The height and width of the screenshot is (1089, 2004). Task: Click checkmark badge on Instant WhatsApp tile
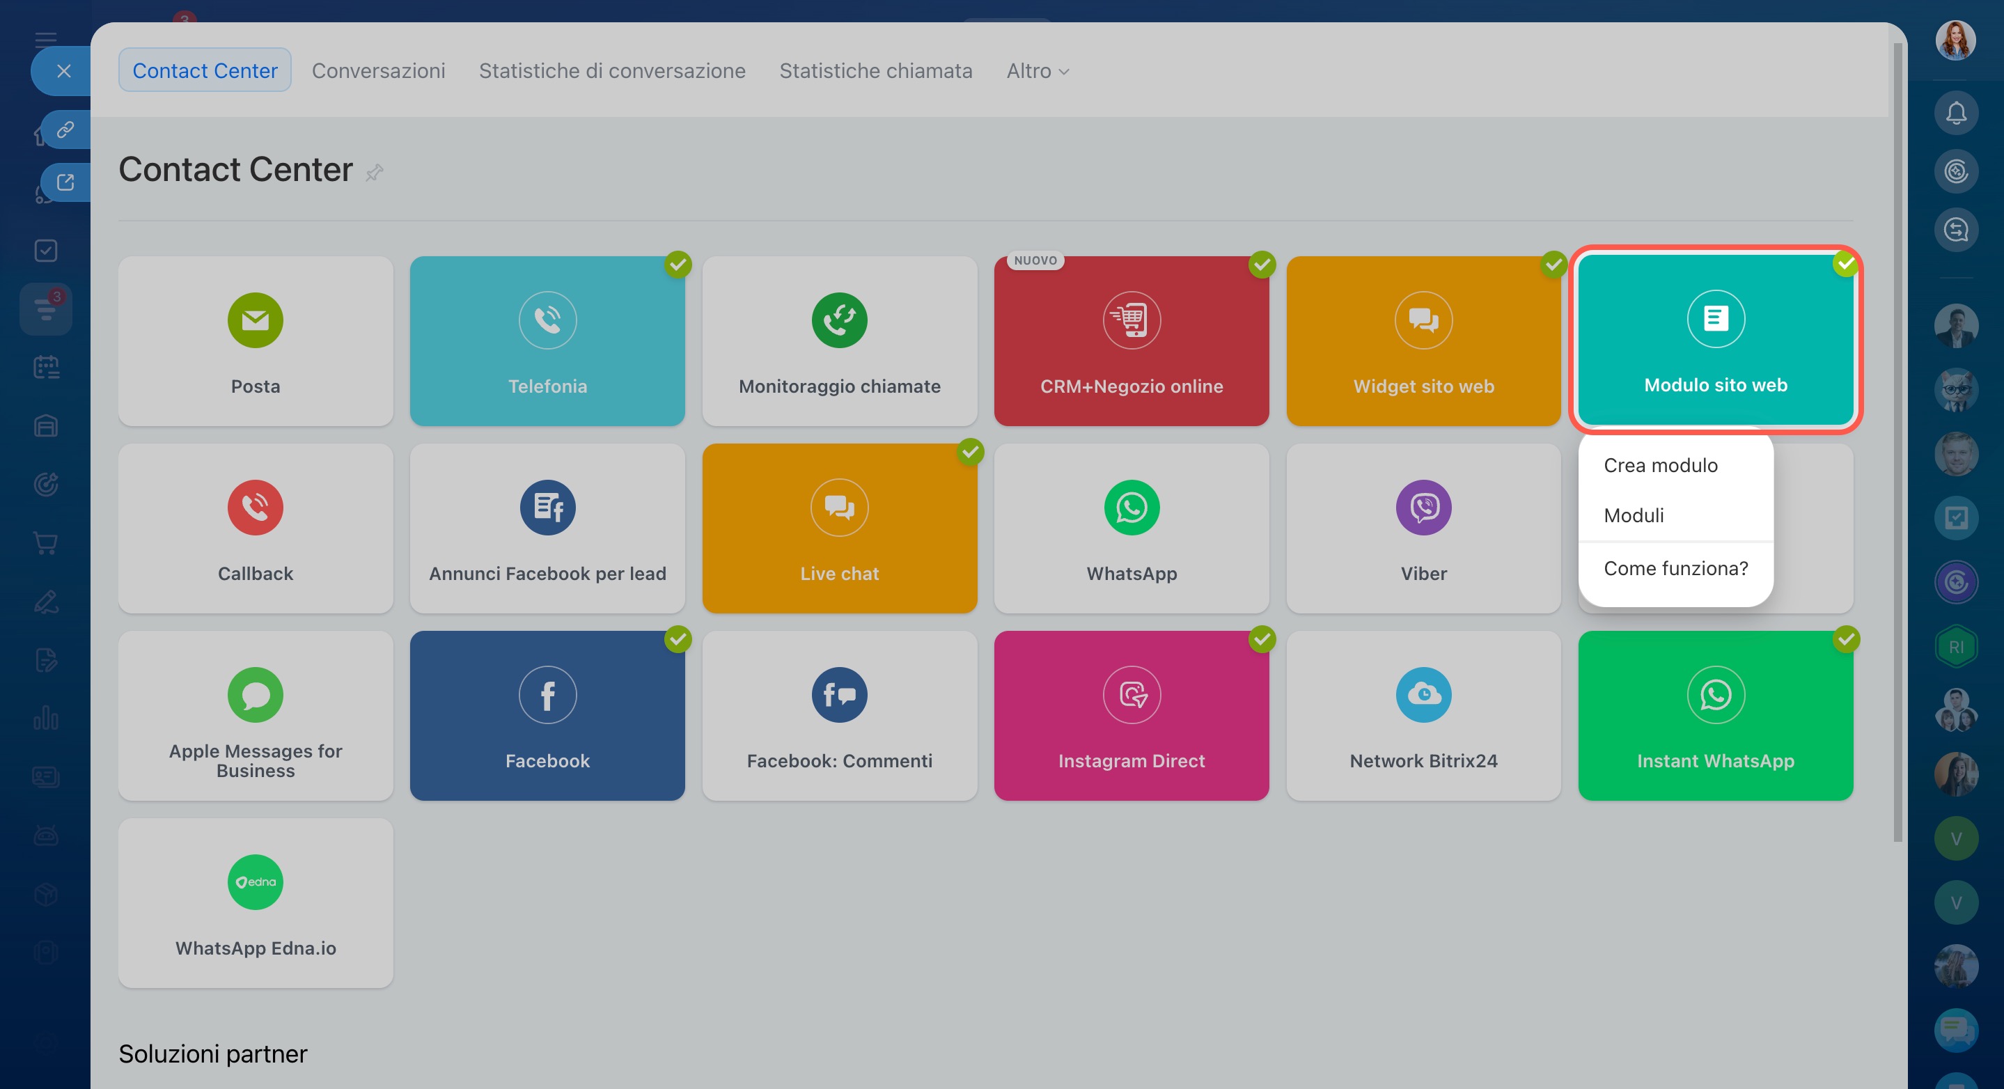coord(1845,639)
